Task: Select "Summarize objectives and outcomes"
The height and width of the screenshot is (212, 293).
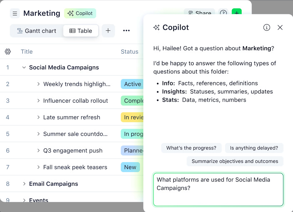Action: pyautogui.click(x=235, y=161)
